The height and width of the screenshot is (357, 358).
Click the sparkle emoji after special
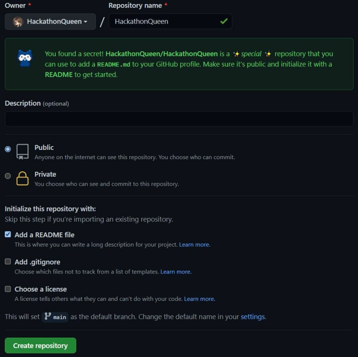pos(268,54)
